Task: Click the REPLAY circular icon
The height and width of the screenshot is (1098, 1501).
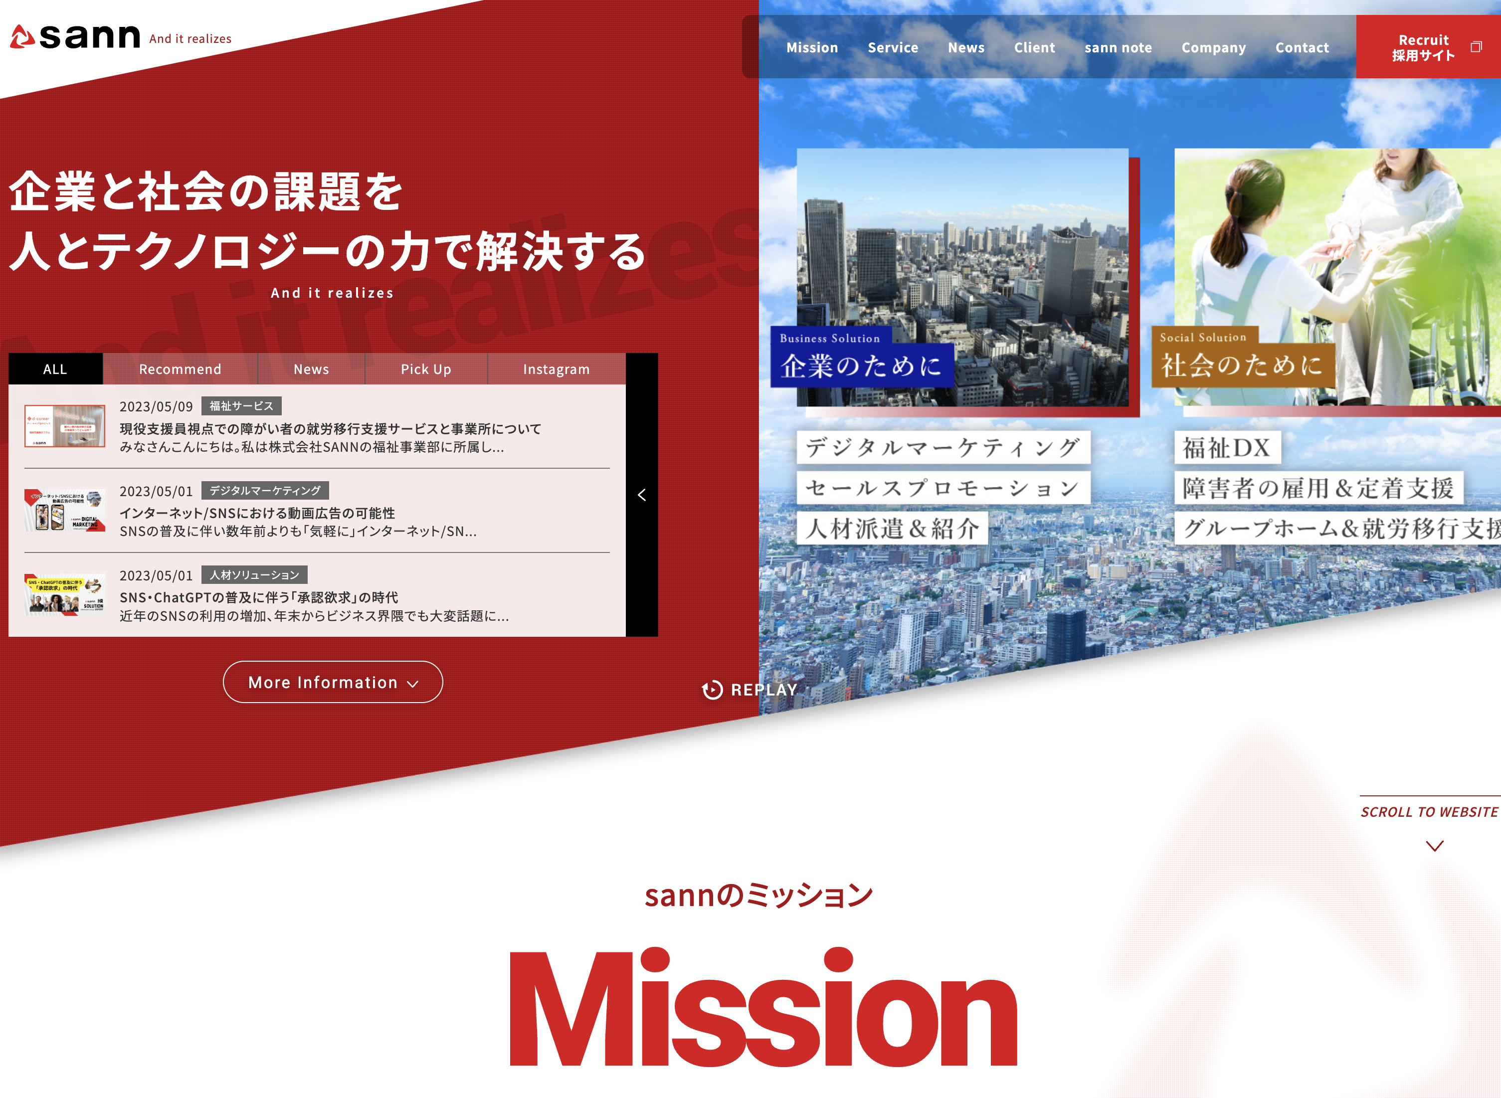Action: 712,689
